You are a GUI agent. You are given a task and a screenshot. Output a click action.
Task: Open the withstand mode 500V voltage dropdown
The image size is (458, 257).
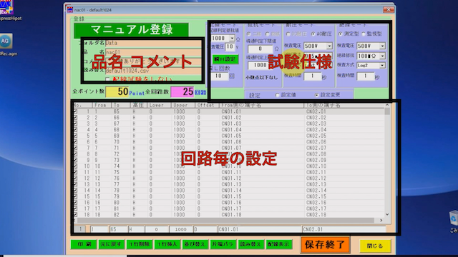pyautogui.click(x=329, y=46)
